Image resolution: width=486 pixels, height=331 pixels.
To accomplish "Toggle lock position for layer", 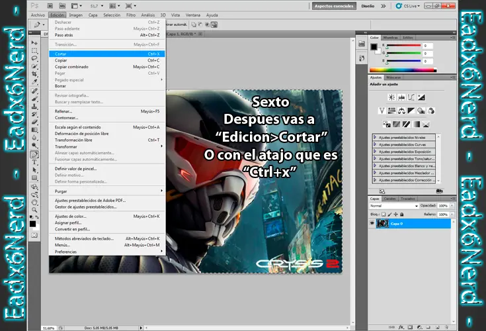I will coord(395,214).
